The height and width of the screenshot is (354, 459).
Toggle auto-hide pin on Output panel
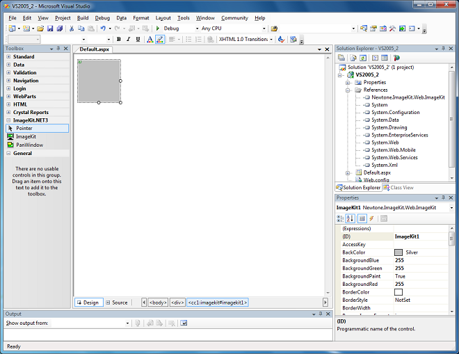coord(321,314)
